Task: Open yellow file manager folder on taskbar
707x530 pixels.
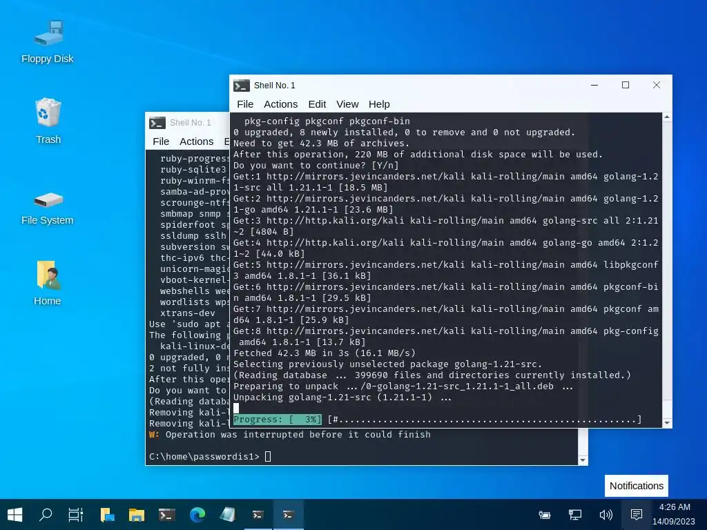Action: pos(137,515)
